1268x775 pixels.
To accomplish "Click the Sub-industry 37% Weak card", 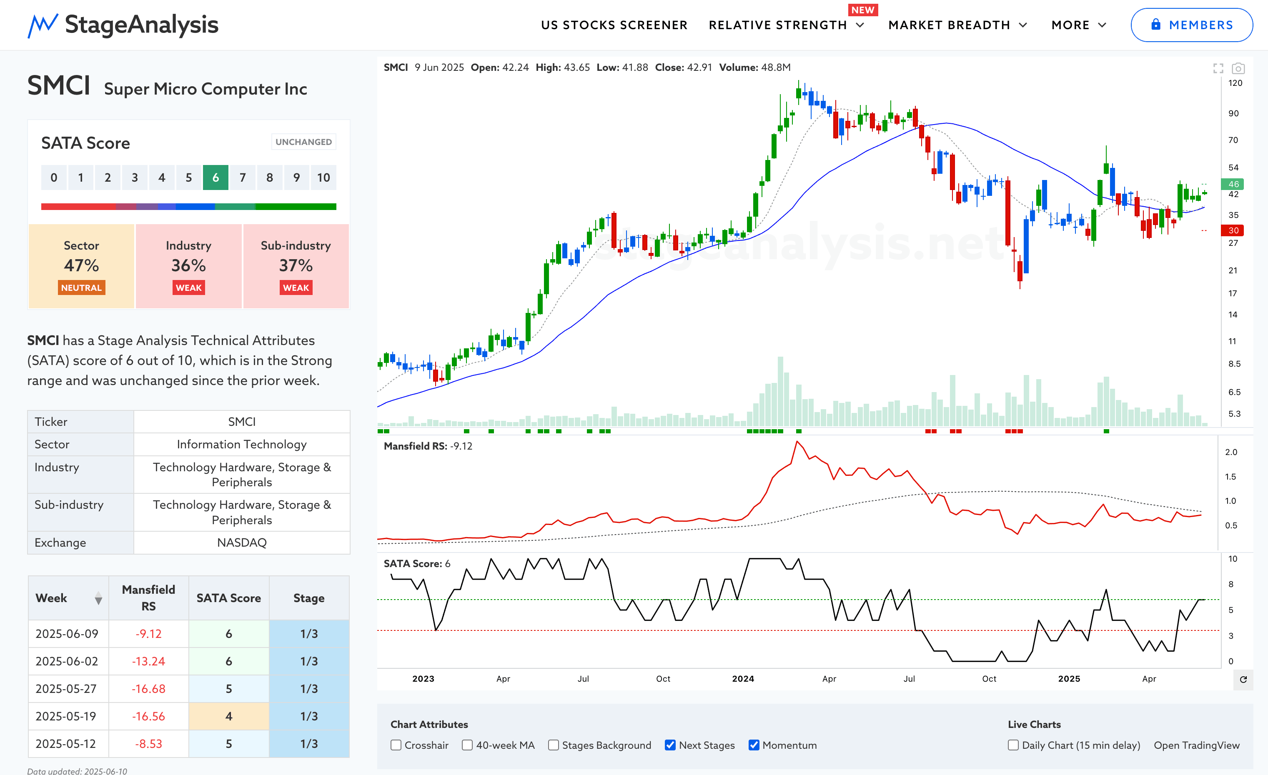I will coord(296,266).
